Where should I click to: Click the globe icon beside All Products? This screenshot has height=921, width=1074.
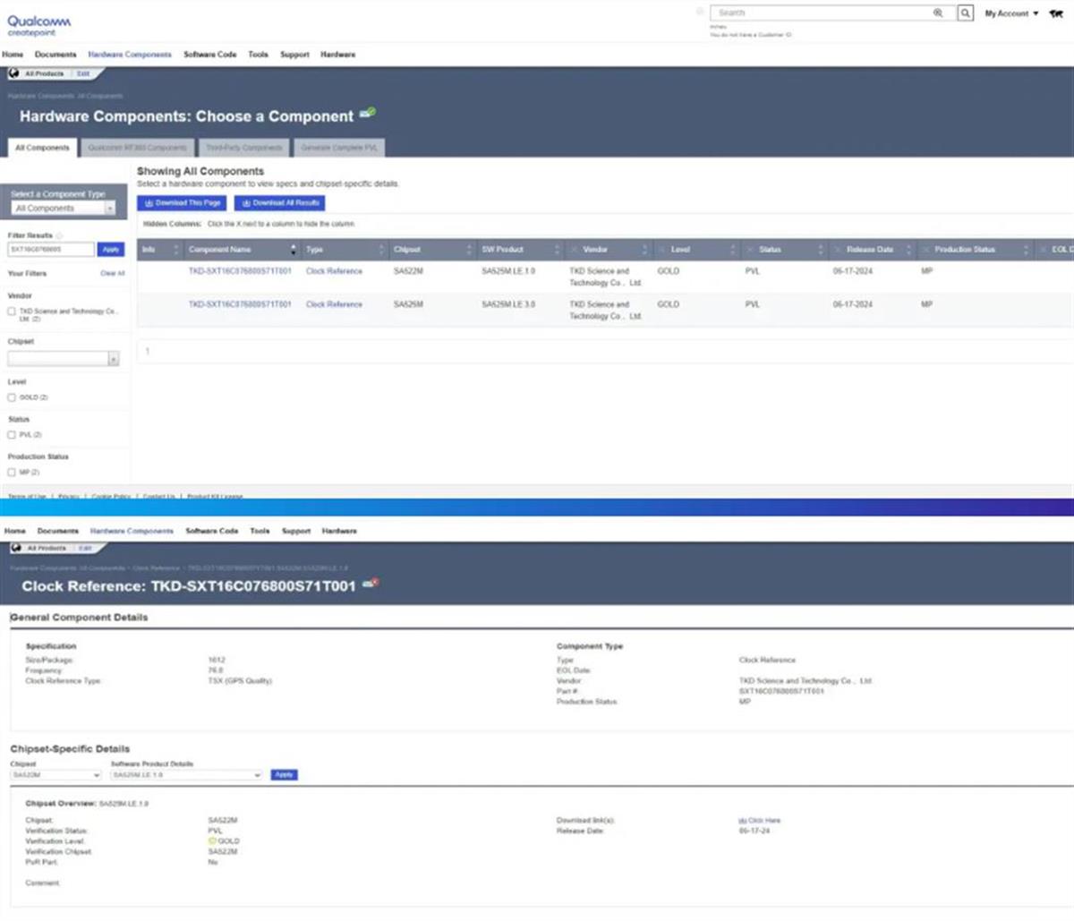tap(14, 73)
